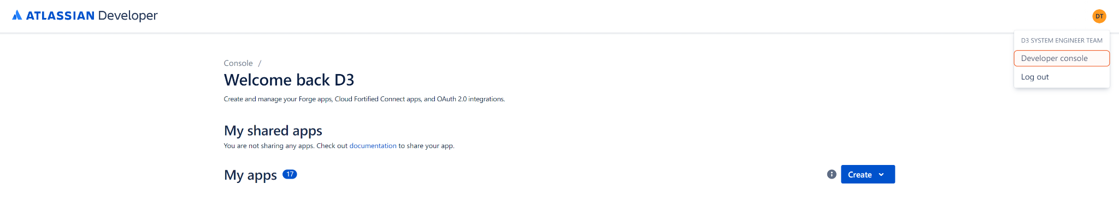The width and height of the screenshot is (1119, 202).
Task: Click the D3 SYSTEM ENGINEER TEAM label
Action: [1062, 40]
